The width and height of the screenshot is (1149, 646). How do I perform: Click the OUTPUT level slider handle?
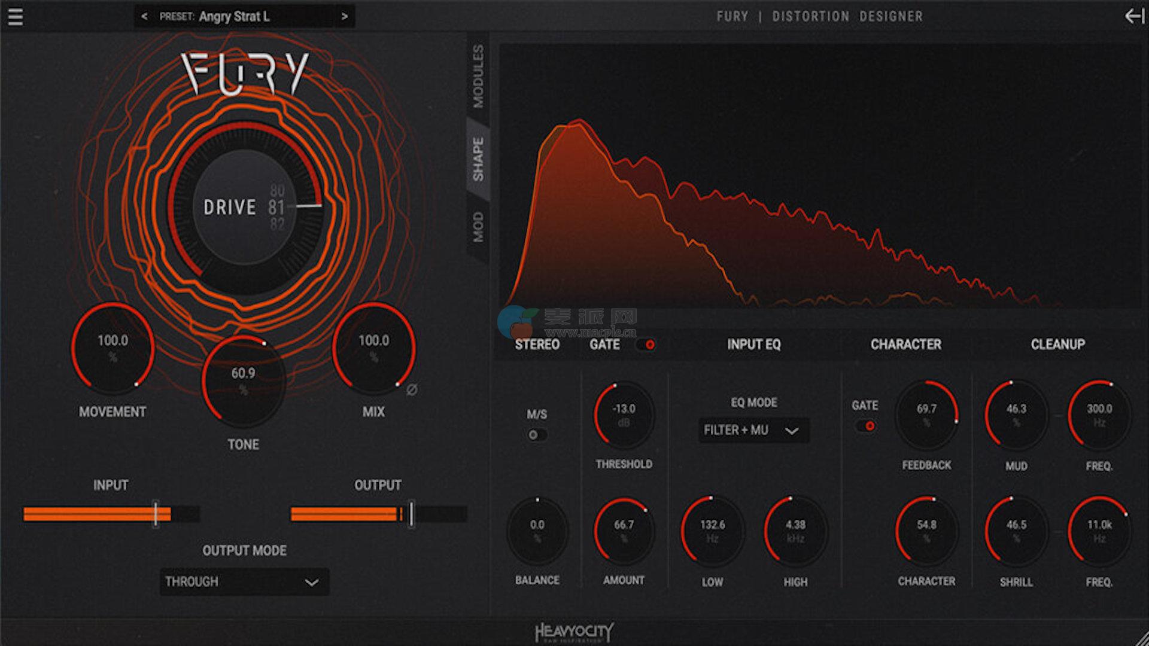coord(411,513)
